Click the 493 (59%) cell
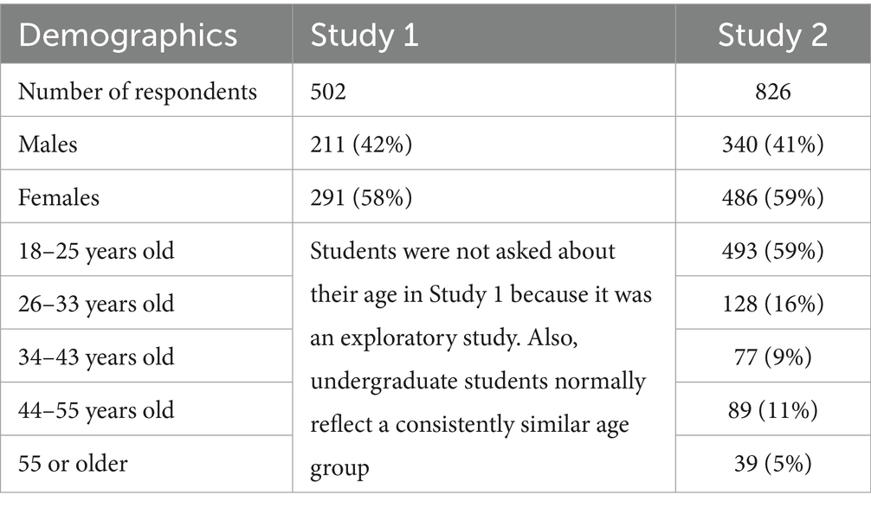Image resolution: width=871 pixels, height=508 pixels. (x=772, y=251)
